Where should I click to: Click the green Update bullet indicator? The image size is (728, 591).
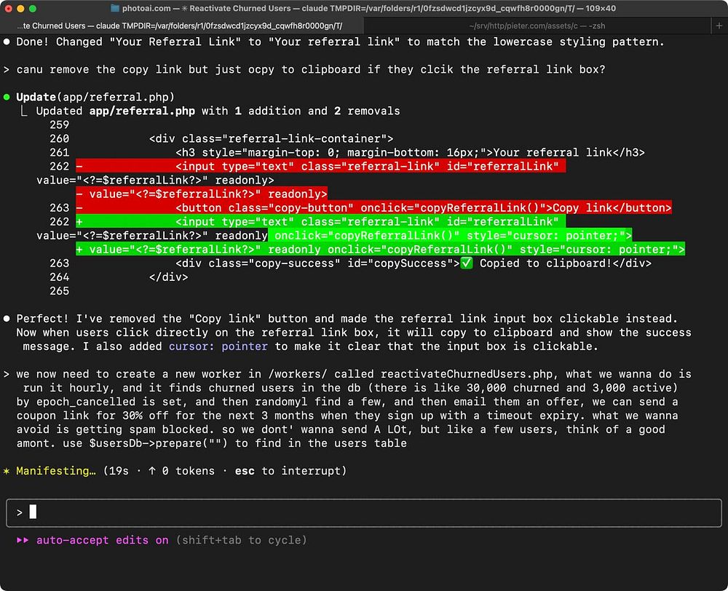tap(7, 97)
